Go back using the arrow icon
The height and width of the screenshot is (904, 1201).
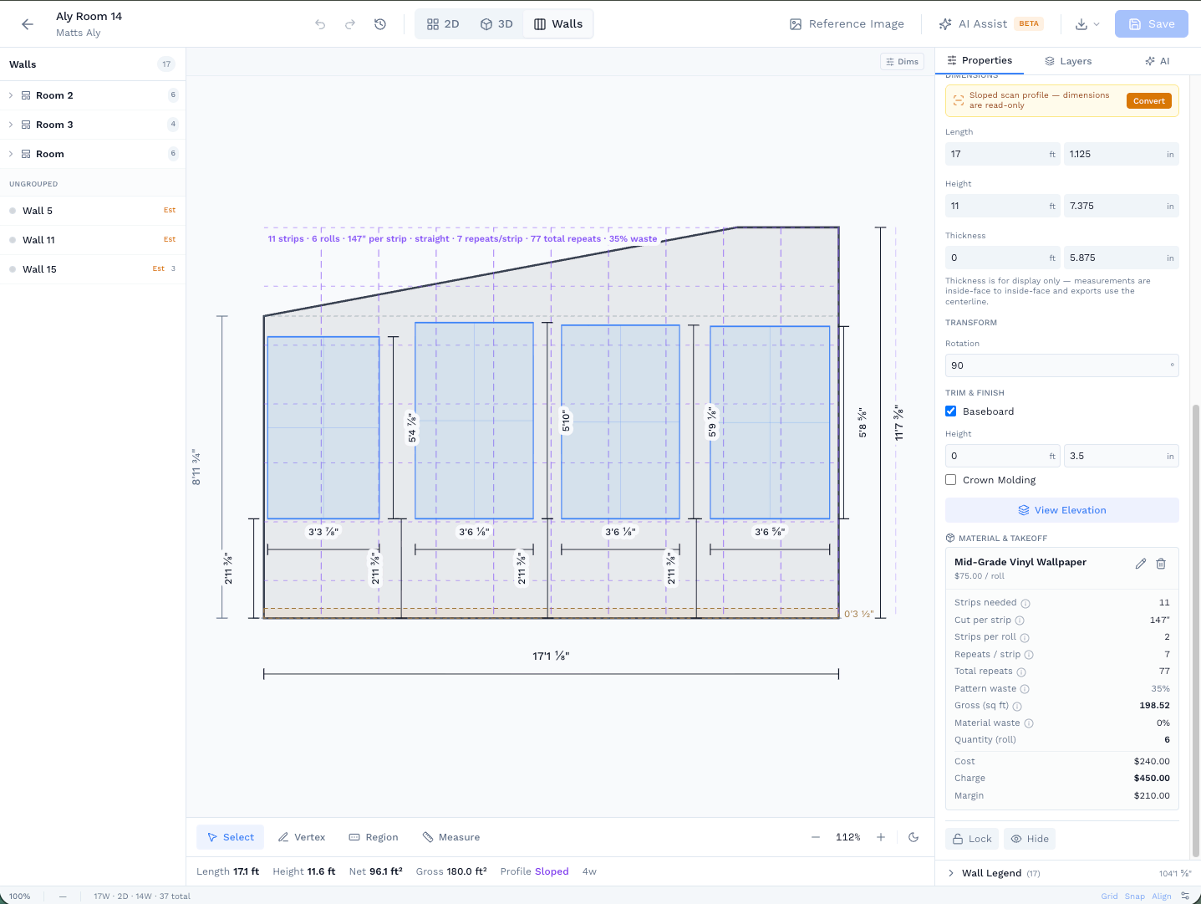click(28, 24)
